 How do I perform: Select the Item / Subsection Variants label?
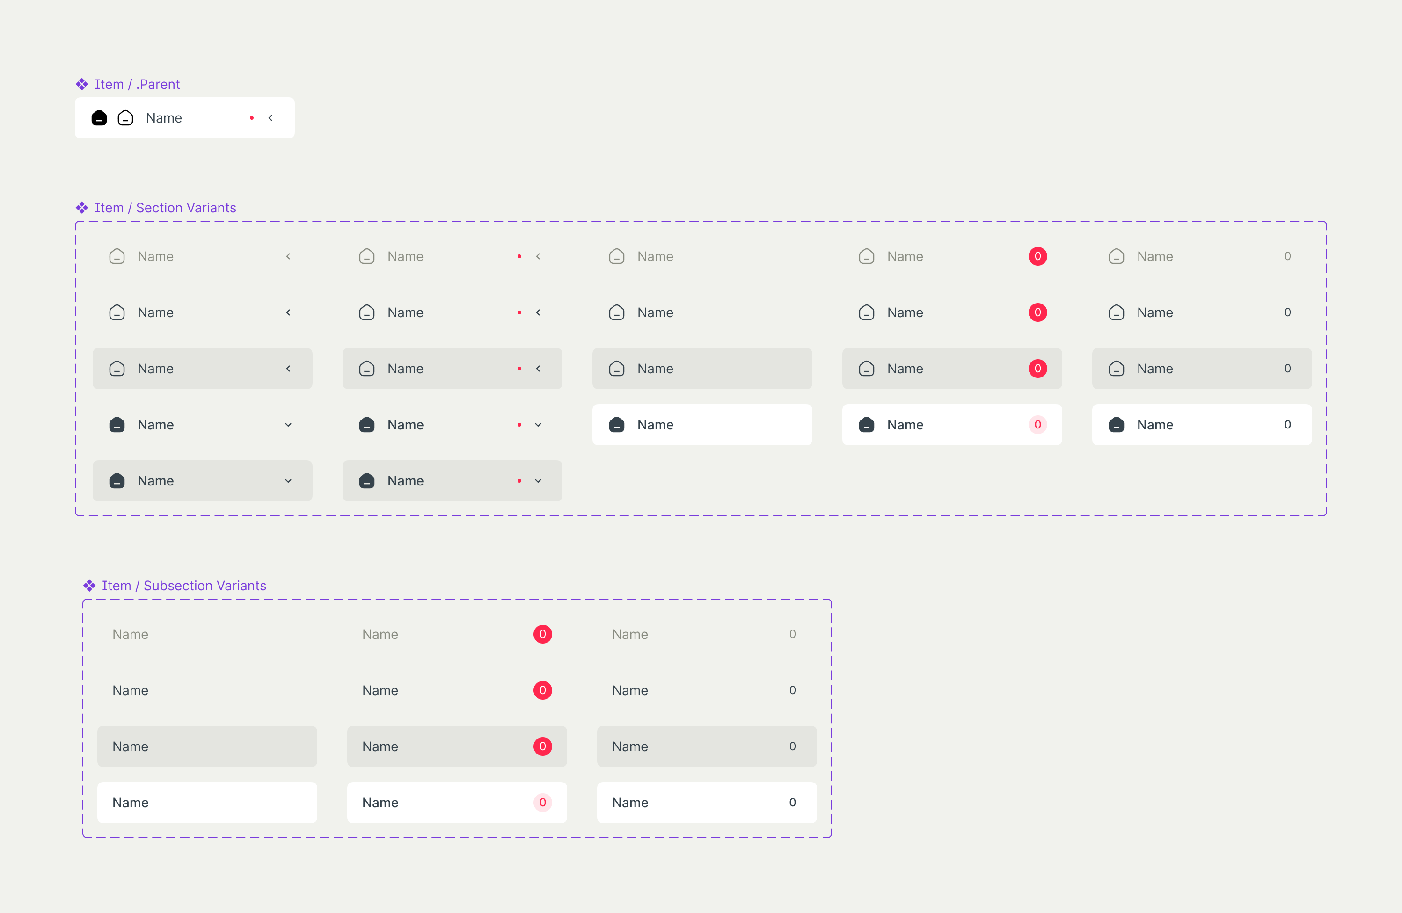184,586
